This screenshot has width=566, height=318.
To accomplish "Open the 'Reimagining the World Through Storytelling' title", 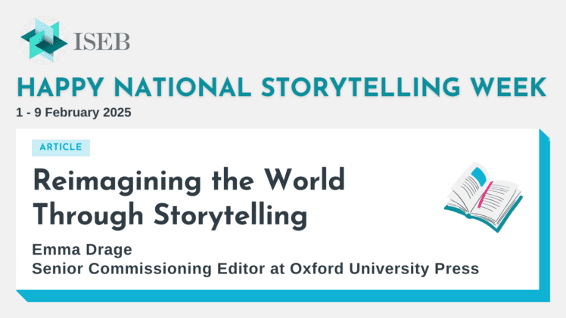I will click(188, 198).
